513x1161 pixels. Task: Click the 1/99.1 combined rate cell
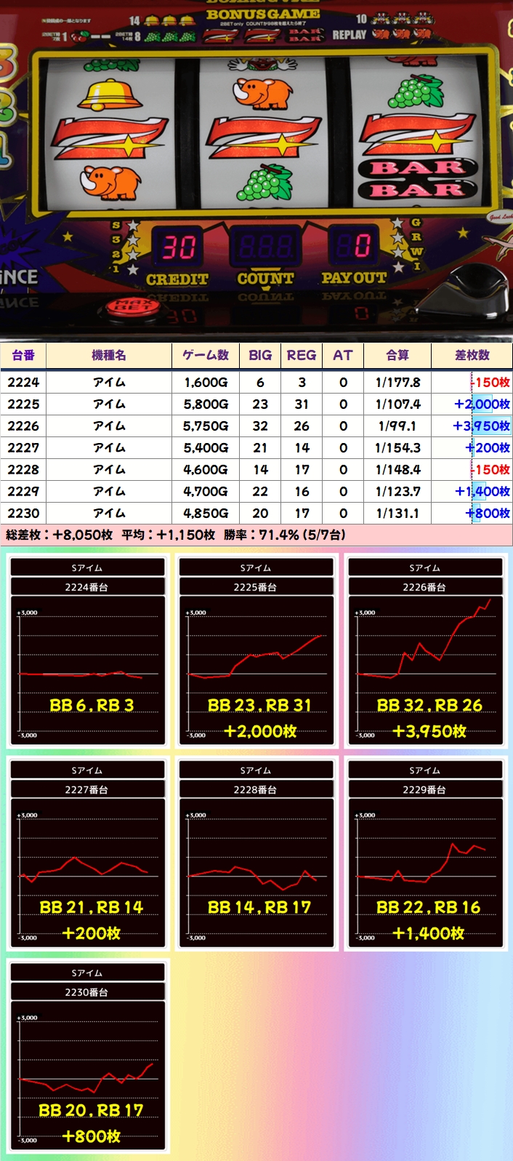point(397,426)
